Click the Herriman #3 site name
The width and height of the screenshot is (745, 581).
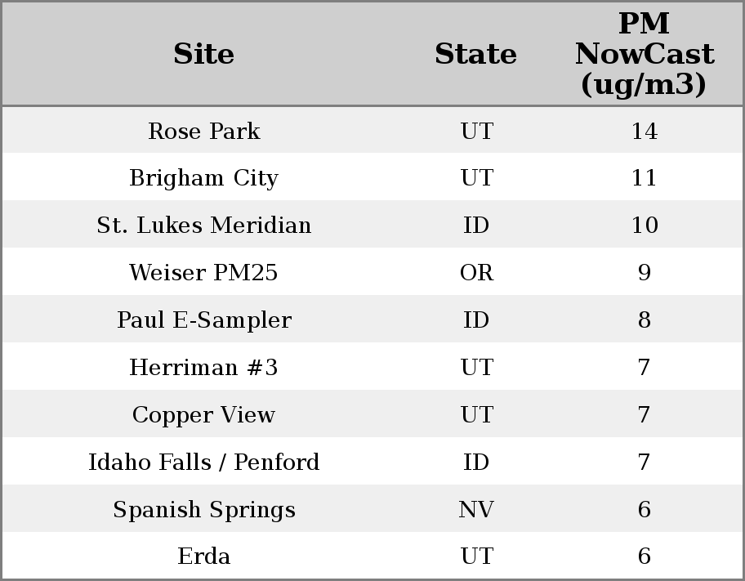point(203,368)
